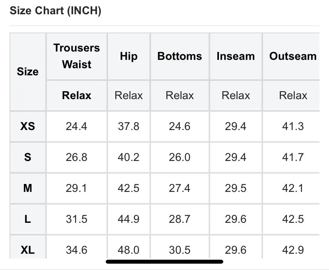
Task: Select the Outseam column header
Action: 293,56
